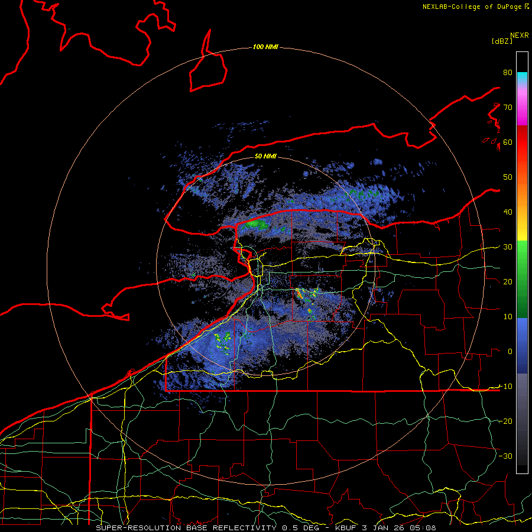Click the 50 value on the dBZ scale
This screenshot has width=532, height=532.
[508, 177]
